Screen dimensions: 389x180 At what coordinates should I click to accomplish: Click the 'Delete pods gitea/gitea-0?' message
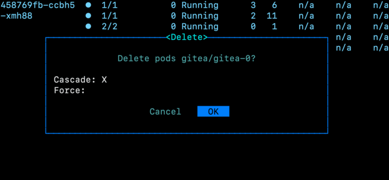[186, 59]
